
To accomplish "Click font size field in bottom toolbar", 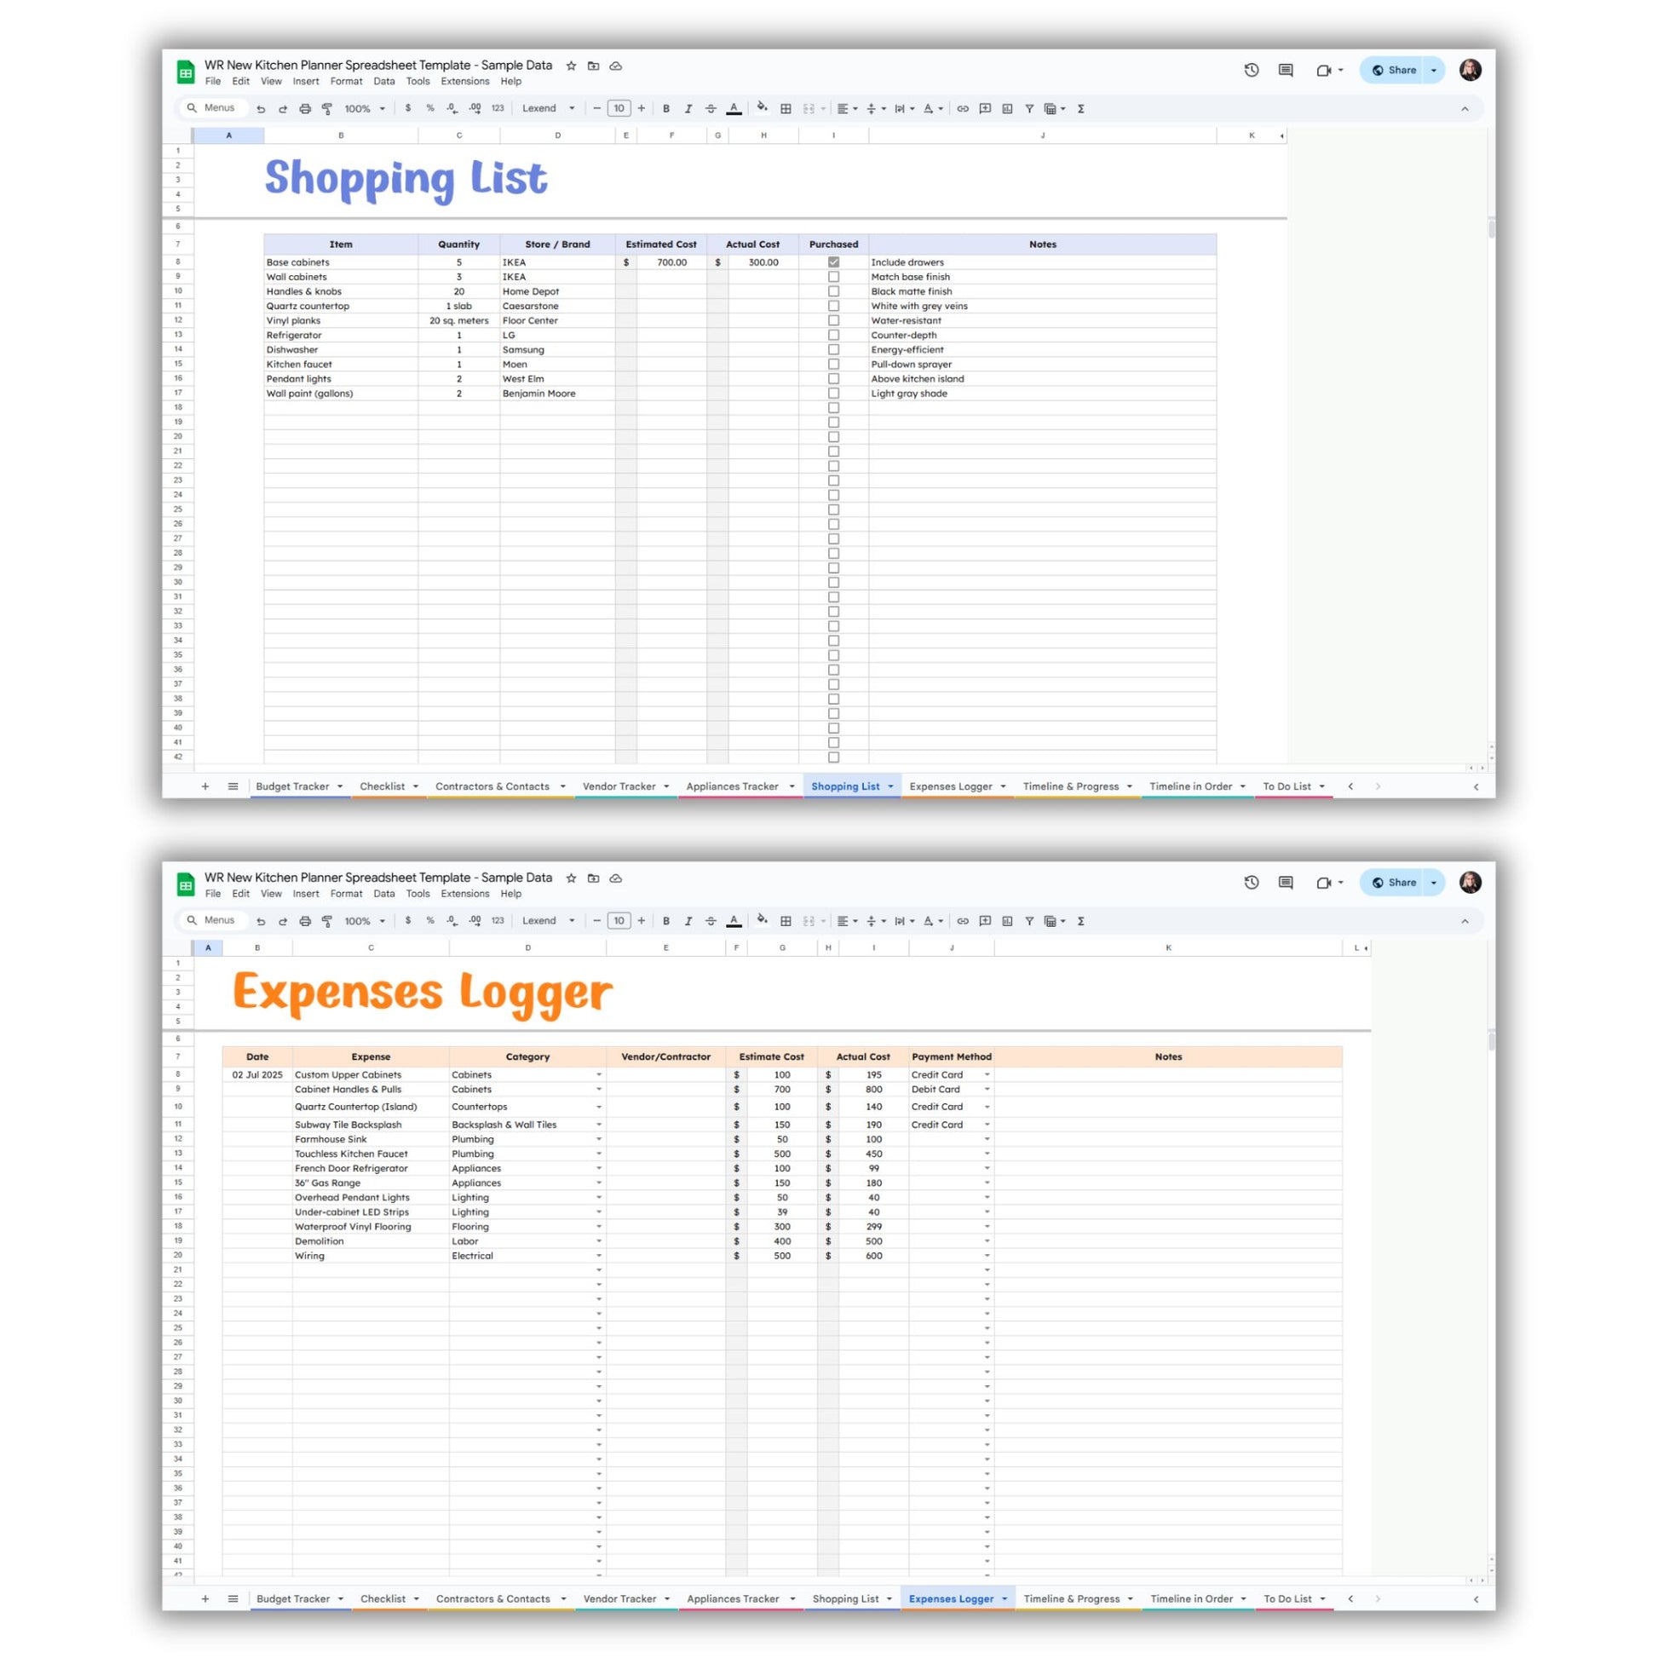I will [x=619, y=921].
